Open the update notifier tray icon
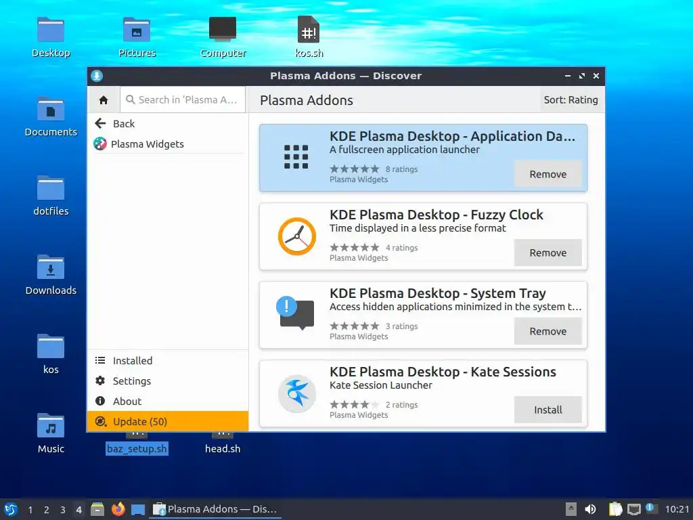This screenshot has height=520, width=693. (x=650, y=508)
